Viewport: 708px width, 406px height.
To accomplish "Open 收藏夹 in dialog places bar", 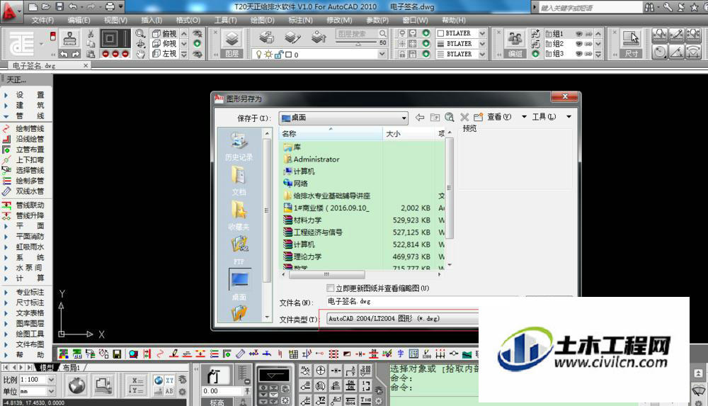I will point(239,215).
